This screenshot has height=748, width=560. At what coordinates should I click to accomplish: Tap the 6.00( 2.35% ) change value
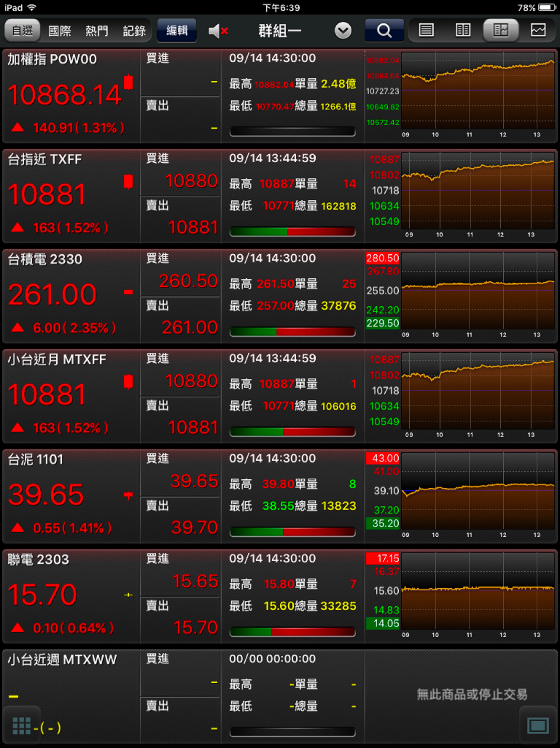click(x=74, y=328)
